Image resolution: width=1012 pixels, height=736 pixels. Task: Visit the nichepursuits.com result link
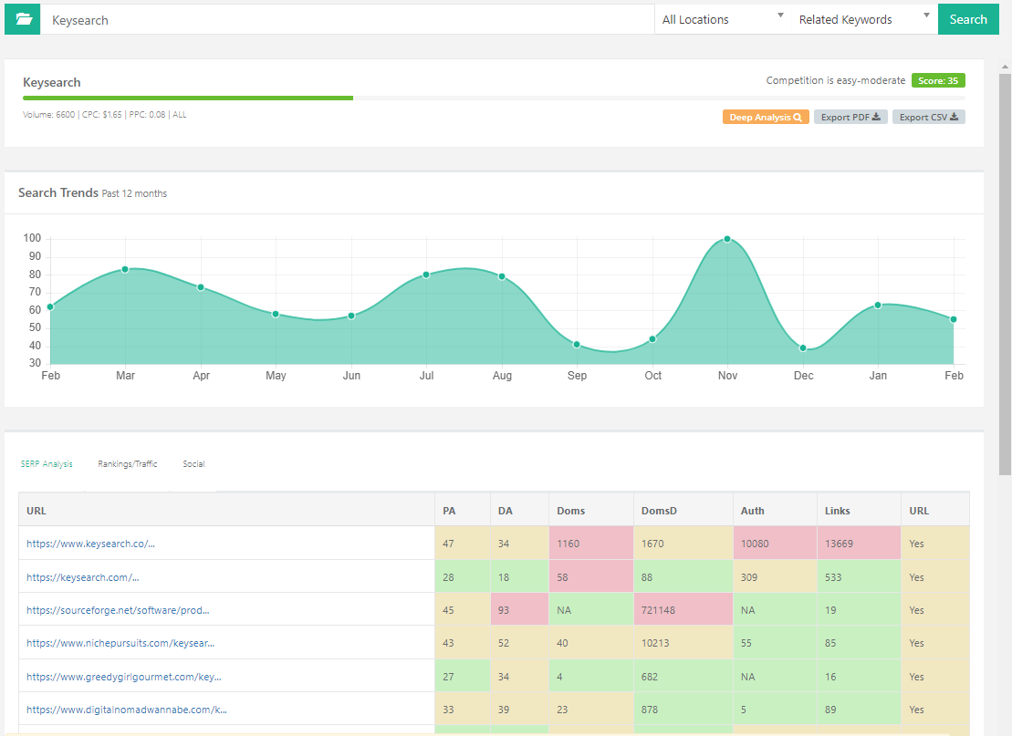pyautogui.click(x=120, y=643)
